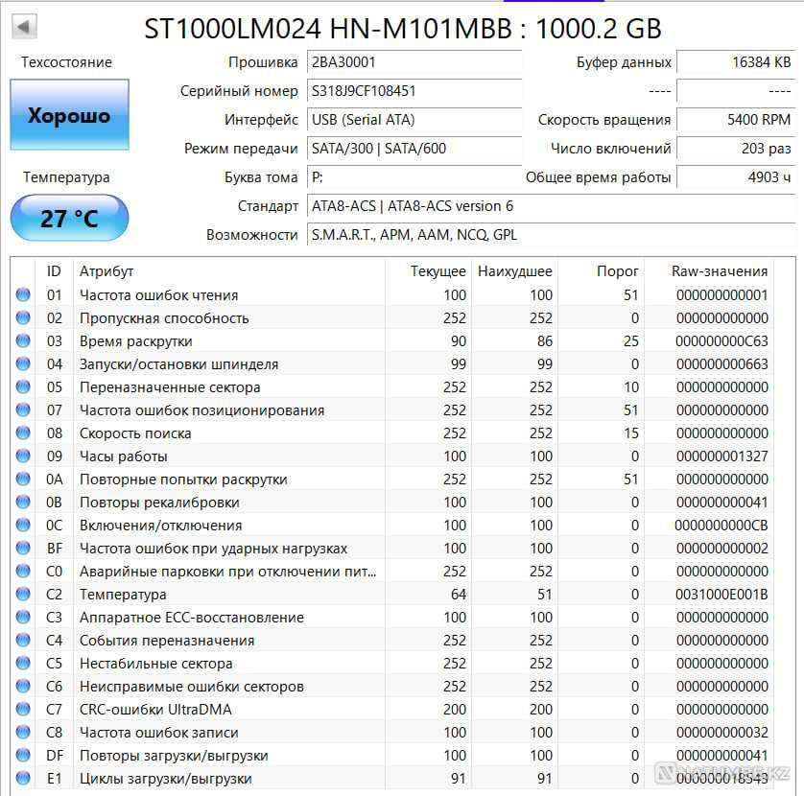Click the Наихудшее column header
The image size is (804, 796).
pos(515,271)
